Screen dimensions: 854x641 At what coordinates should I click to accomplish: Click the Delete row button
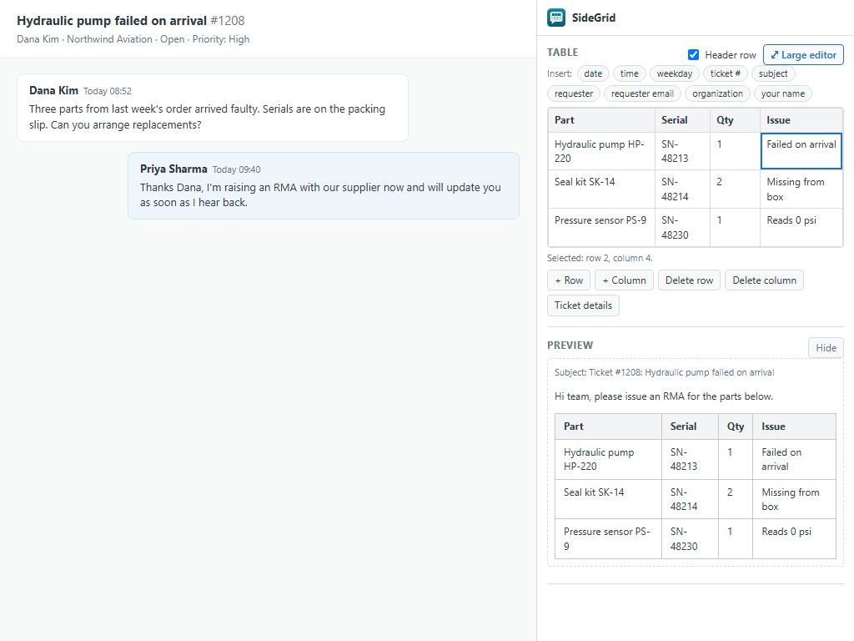point(689,280)
